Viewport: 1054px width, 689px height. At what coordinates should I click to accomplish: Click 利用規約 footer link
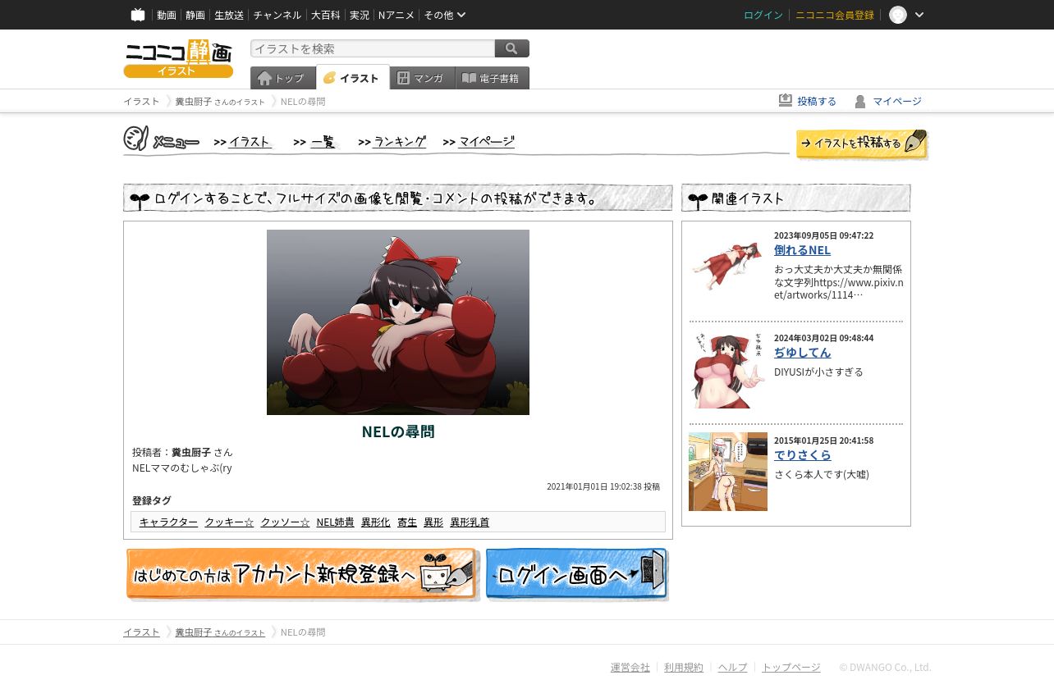coord(684,668)
